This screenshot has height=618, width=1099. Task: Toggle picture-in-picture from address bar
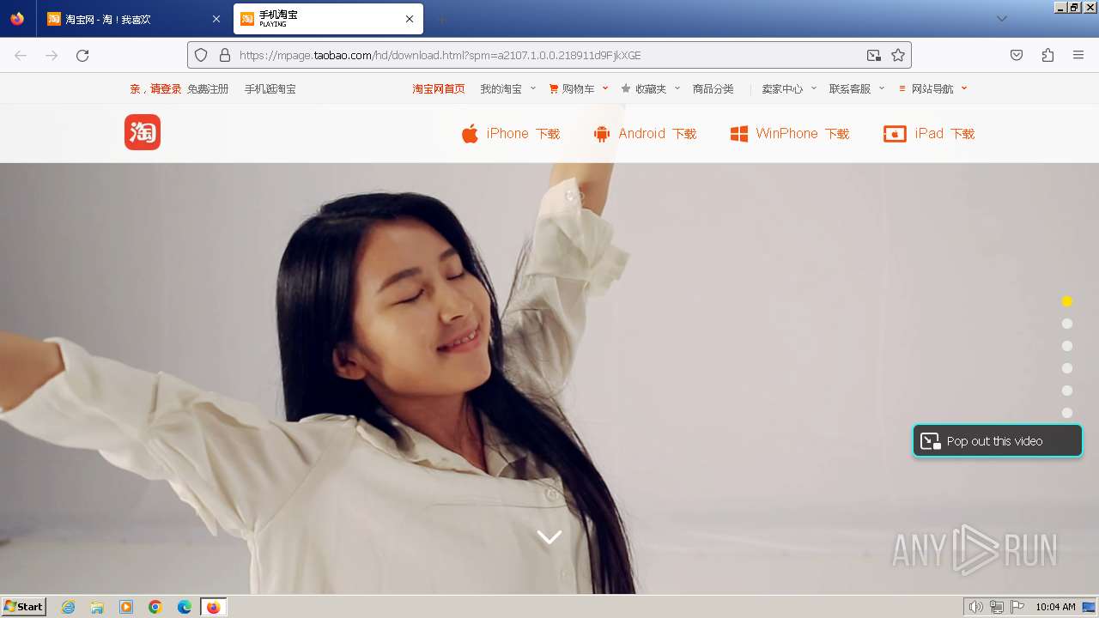tap(873, 55)
